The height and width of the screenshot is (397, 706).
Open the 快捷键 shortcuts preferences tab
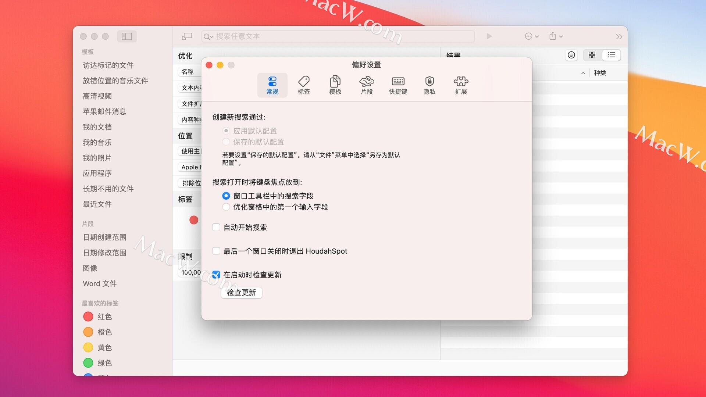pyautogui.click(x=398, y=85)
